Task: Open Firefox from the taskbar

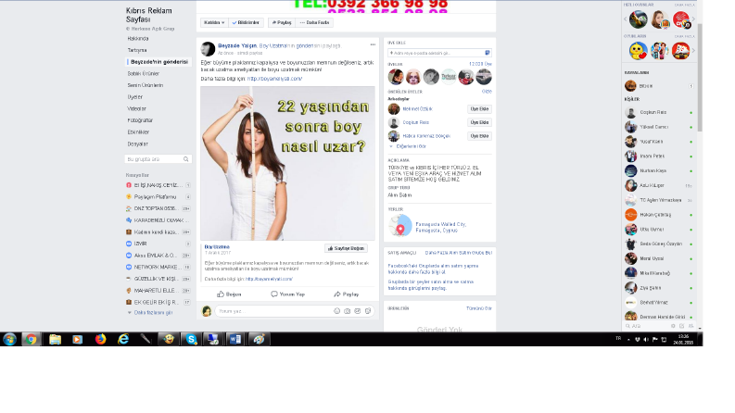Action: [100, 339]
